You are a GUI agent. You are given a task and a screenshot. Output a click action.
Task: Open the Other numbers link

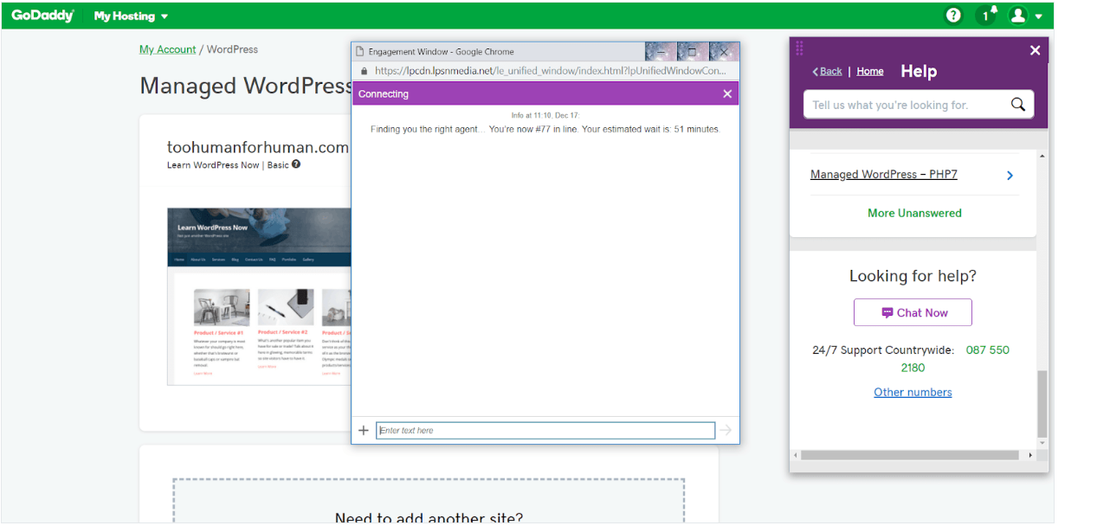pyautogui.click(x=913, y=392)
